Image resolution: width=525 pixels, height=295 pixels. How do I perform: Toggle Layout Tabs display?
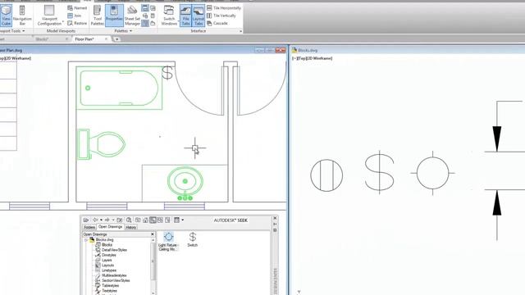pos(199,16)
